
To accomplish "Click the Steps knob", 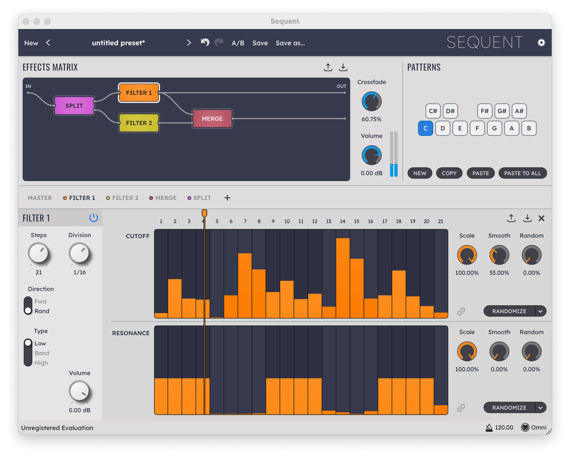I will point(39,253).
